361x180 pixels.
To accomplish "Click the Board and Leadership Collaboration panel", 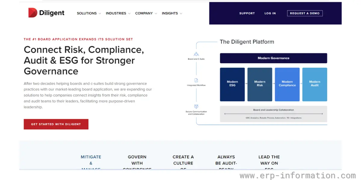I will tap(273, 114).
